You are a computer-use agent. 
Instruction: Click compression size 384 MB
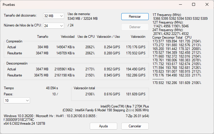43,47
